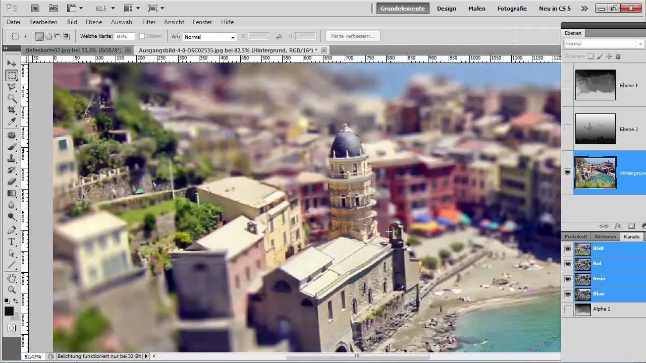Show Ebene 2 layer visibility
Image resolution: width=646 pixels, height=363 pixels.
click(568, 129)
